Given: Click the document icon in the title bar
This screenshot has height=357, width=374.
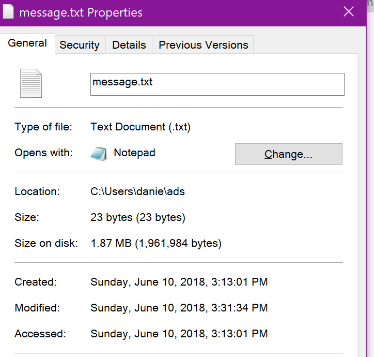Looking at the screenshot, I should click(8, 11).
